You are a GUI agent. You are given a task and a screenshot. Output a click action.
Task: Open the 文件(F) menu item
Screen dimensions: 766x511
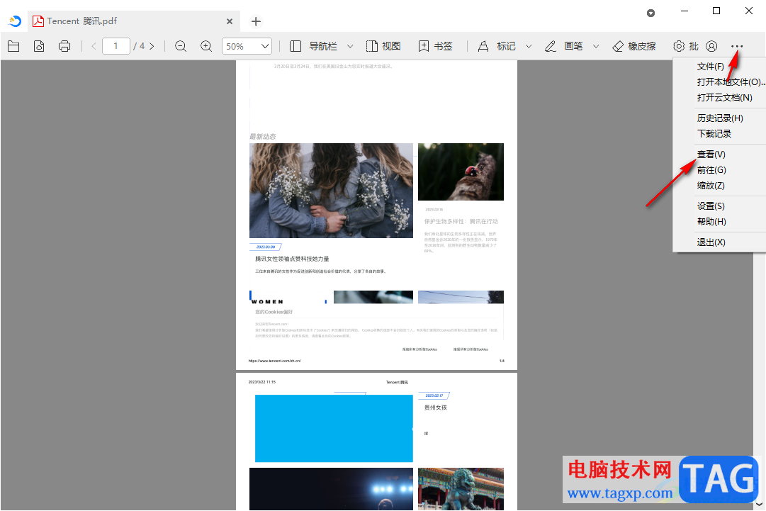(x=710, y=67)
